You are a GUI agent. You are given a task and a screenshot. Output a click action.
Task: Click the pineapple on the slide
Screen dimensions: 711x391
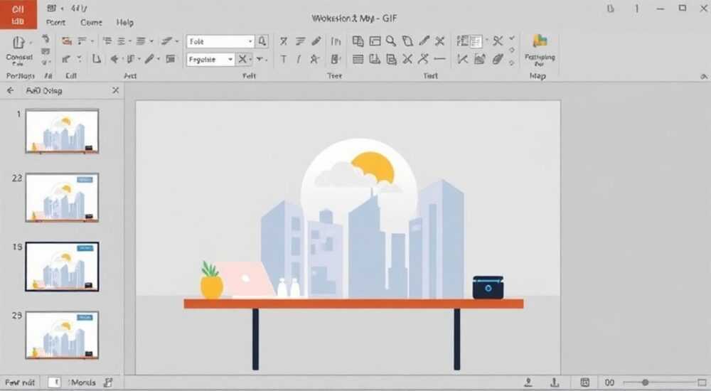(211, 280)
